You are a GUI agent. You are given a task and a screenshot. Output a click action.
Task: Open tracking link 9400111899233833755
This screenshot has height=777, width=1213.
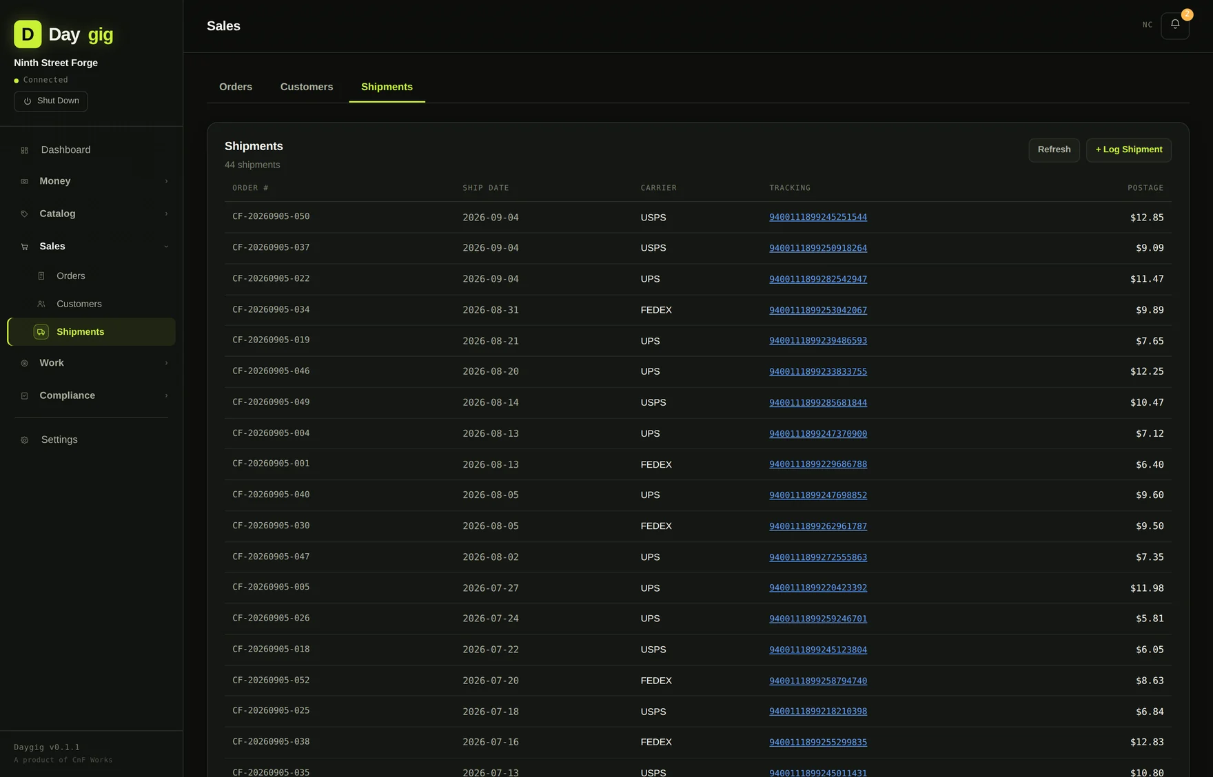click(818, 371)
